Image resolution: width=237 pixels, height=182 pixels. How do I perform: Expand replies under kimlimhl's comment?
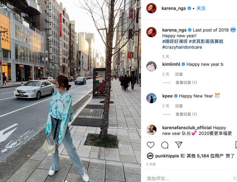(x=186, y=82)
